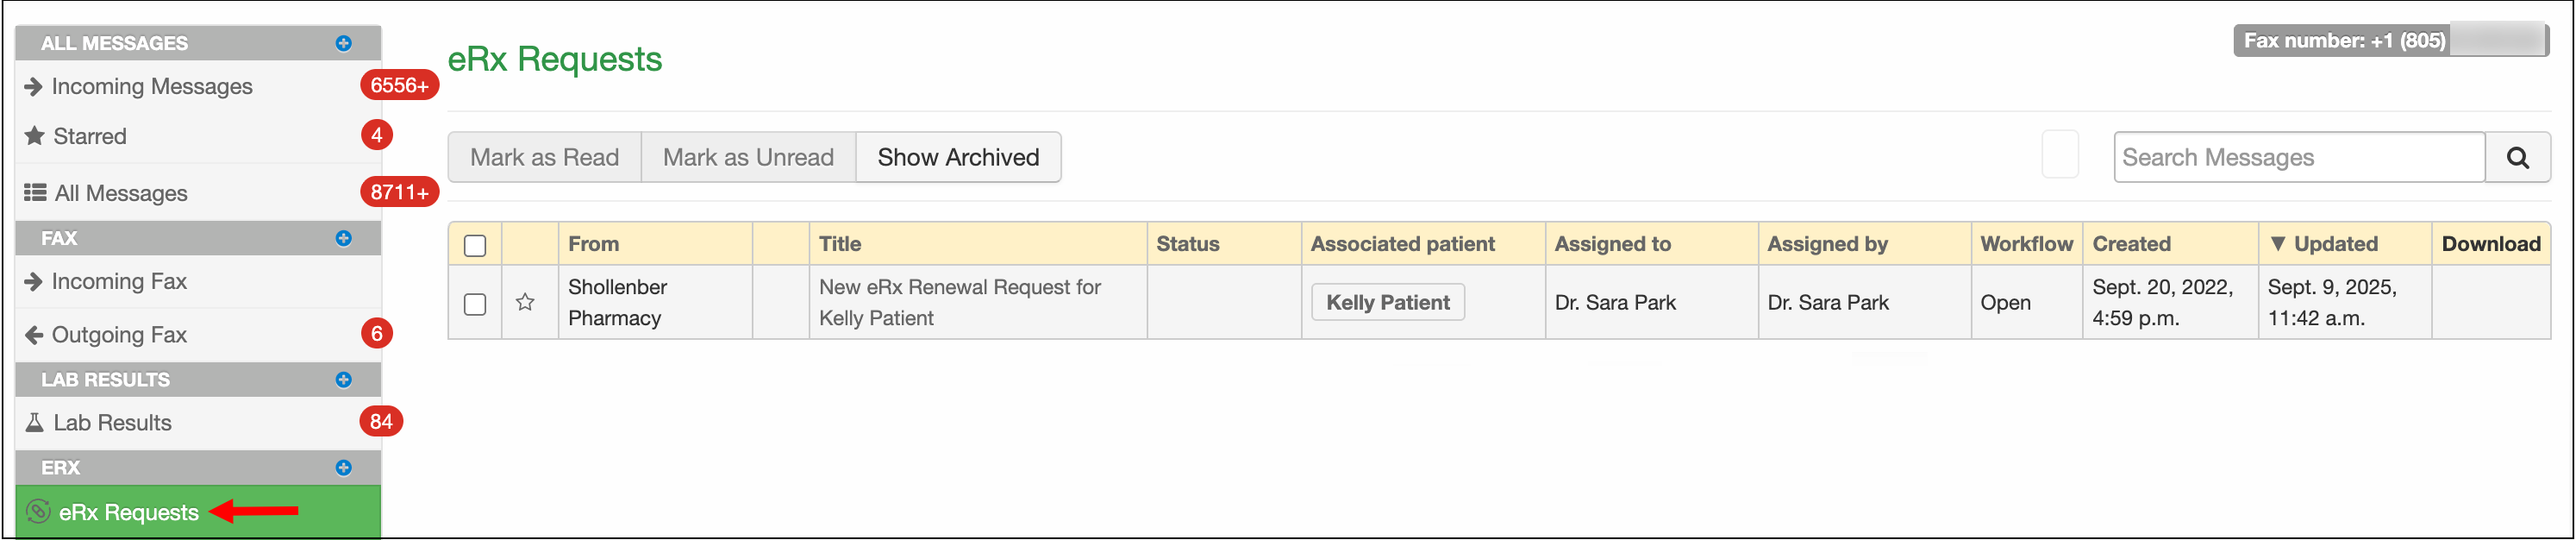The height and width of the screenshot is (540, 2576).
Task: Click the blank square button beside search
Action: 2059,156
